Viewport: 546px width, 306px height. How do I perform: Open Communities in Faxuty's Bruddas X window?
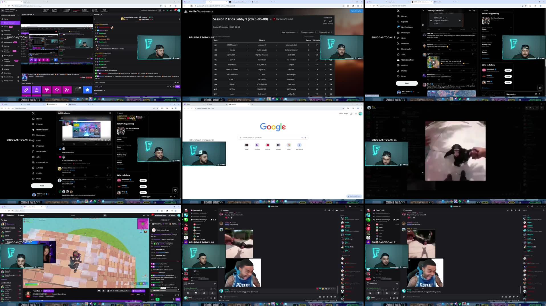[x=405, y=60]
